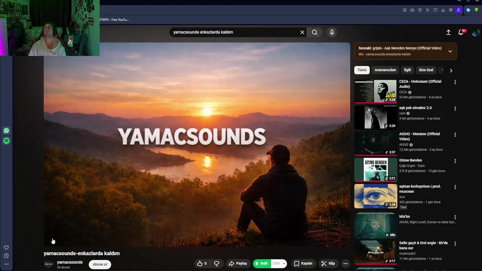The width and height of the screenshot is (482, 271).
Task: Open the yamacsounds channel name link
Action: tap(70, 262)
